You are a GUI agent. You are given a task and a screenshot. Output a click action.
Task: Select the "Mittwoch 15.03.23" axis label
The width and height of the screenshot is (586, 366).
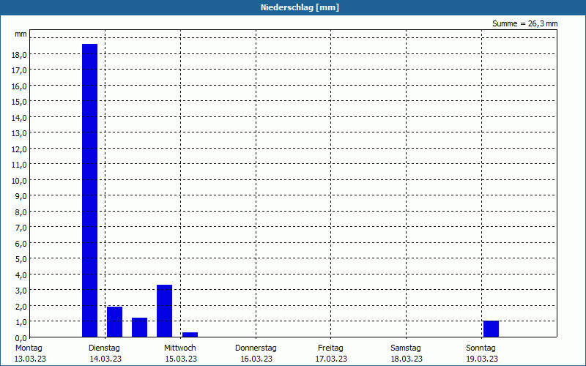[180, 354]
